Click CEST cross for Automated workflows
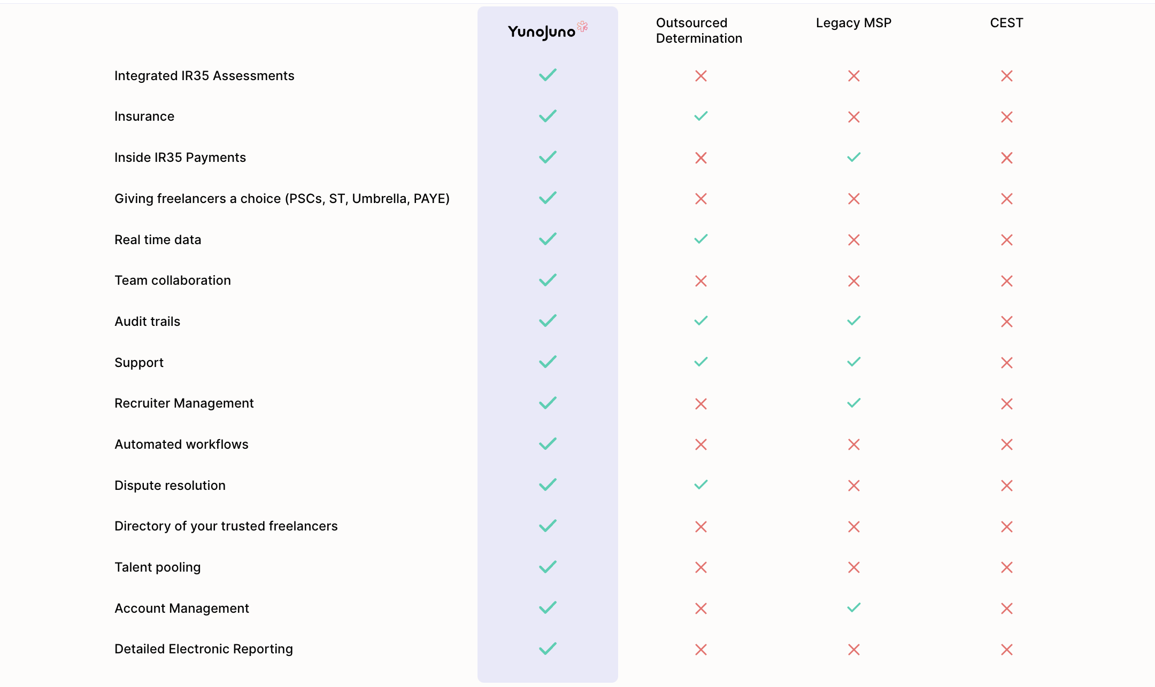Image resolution: width=1155 pixels, height=687 pixels. pyautogui.click(x=1006, y=444)
